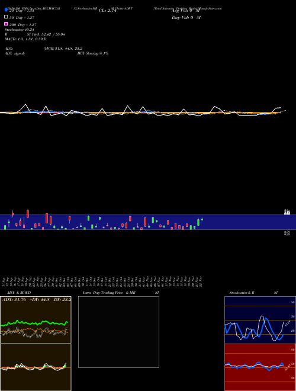Open the ADX chart with green line
Viewport: 296px width, 391px height.
pos(36,320)
